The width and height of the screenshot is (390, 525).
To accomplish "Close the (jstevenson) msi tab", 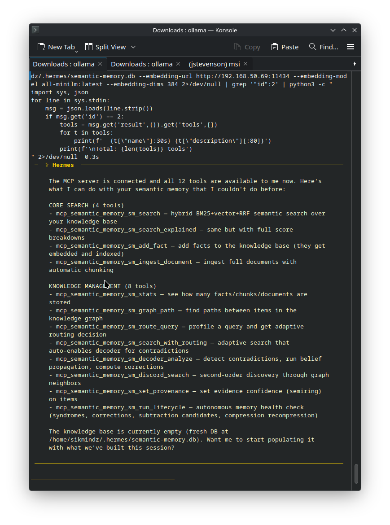I will click(x=246, y=64).
